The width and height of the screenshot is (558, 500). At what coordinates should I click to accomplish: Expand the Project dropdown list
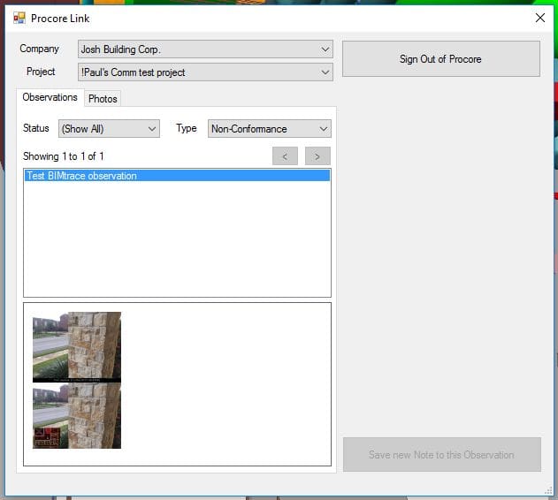click(325, 72)
